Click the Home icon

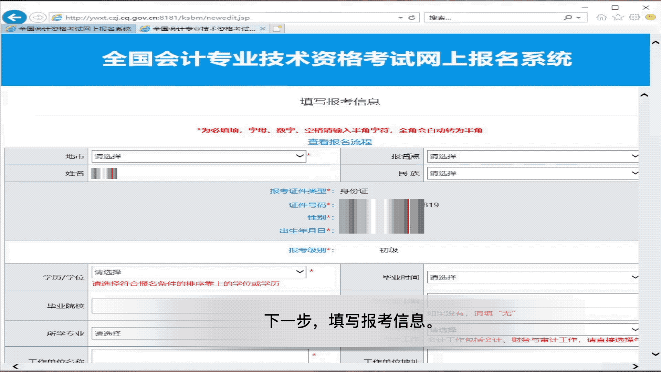(602, 17)
